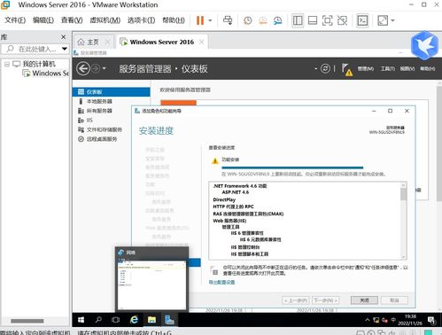Image resolution: width=442 pixels, height=335 pixels.
Task: Open the VMware console view
Action: tap(362, 20)
